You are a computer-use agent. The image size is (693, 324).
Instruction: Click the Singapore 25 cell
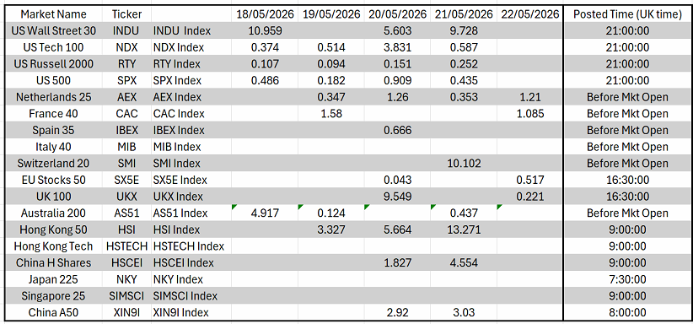(53, 295)
